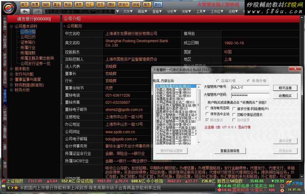Click the right arrow in news ticker

click(12, 188)
